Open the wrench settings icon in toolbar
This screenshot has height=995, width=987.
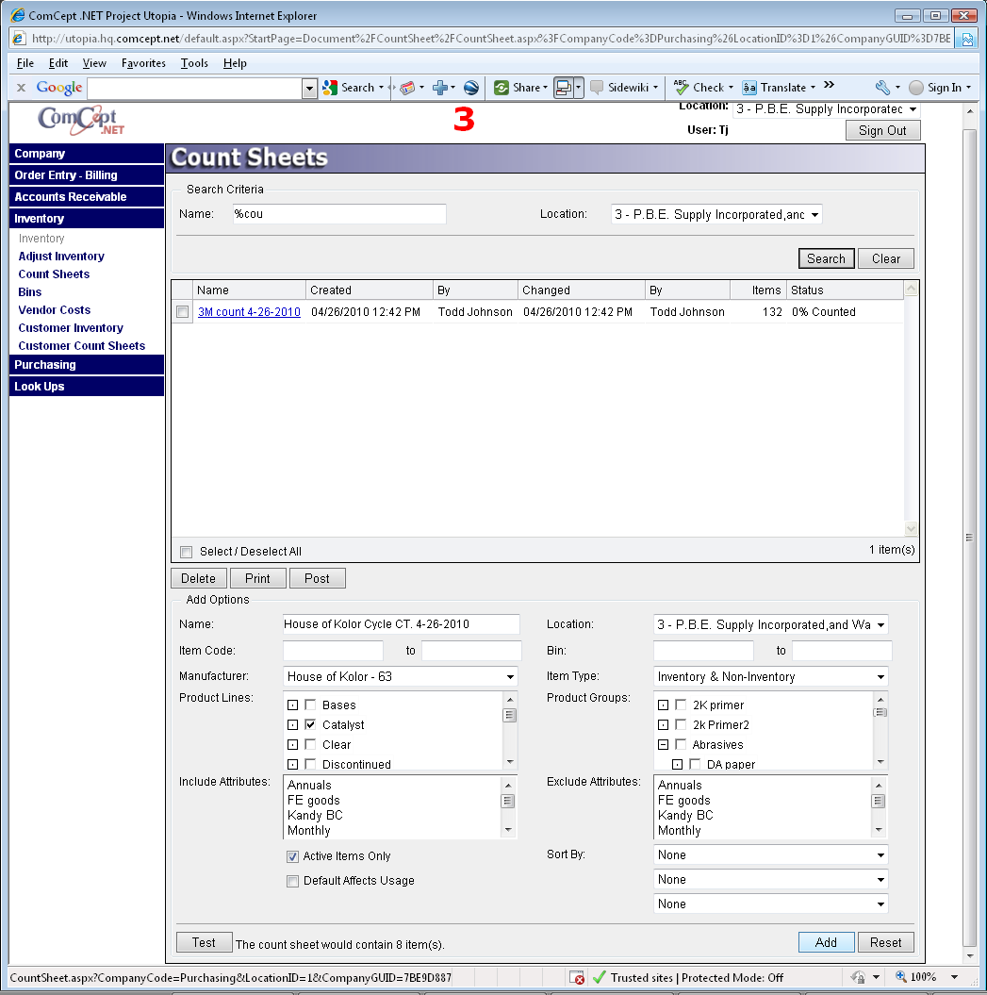click(x=882, y=88)
